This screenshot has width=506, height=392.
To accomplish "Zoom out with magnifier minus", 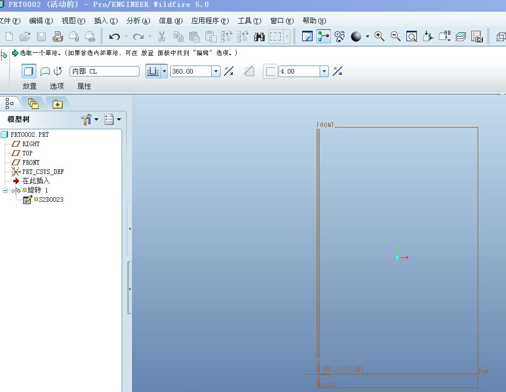I will [395, 37].
